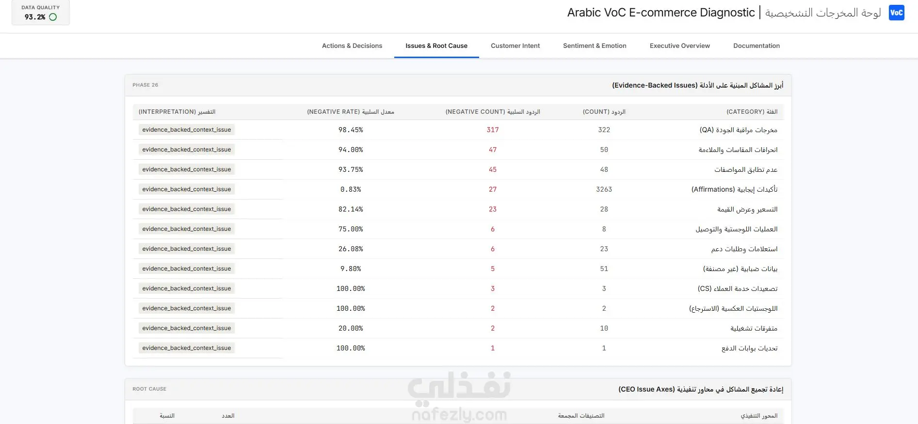The image size is (918, 424).
Task: Click the evidence tag in the 98.45% row
Action: click(187, 130)
